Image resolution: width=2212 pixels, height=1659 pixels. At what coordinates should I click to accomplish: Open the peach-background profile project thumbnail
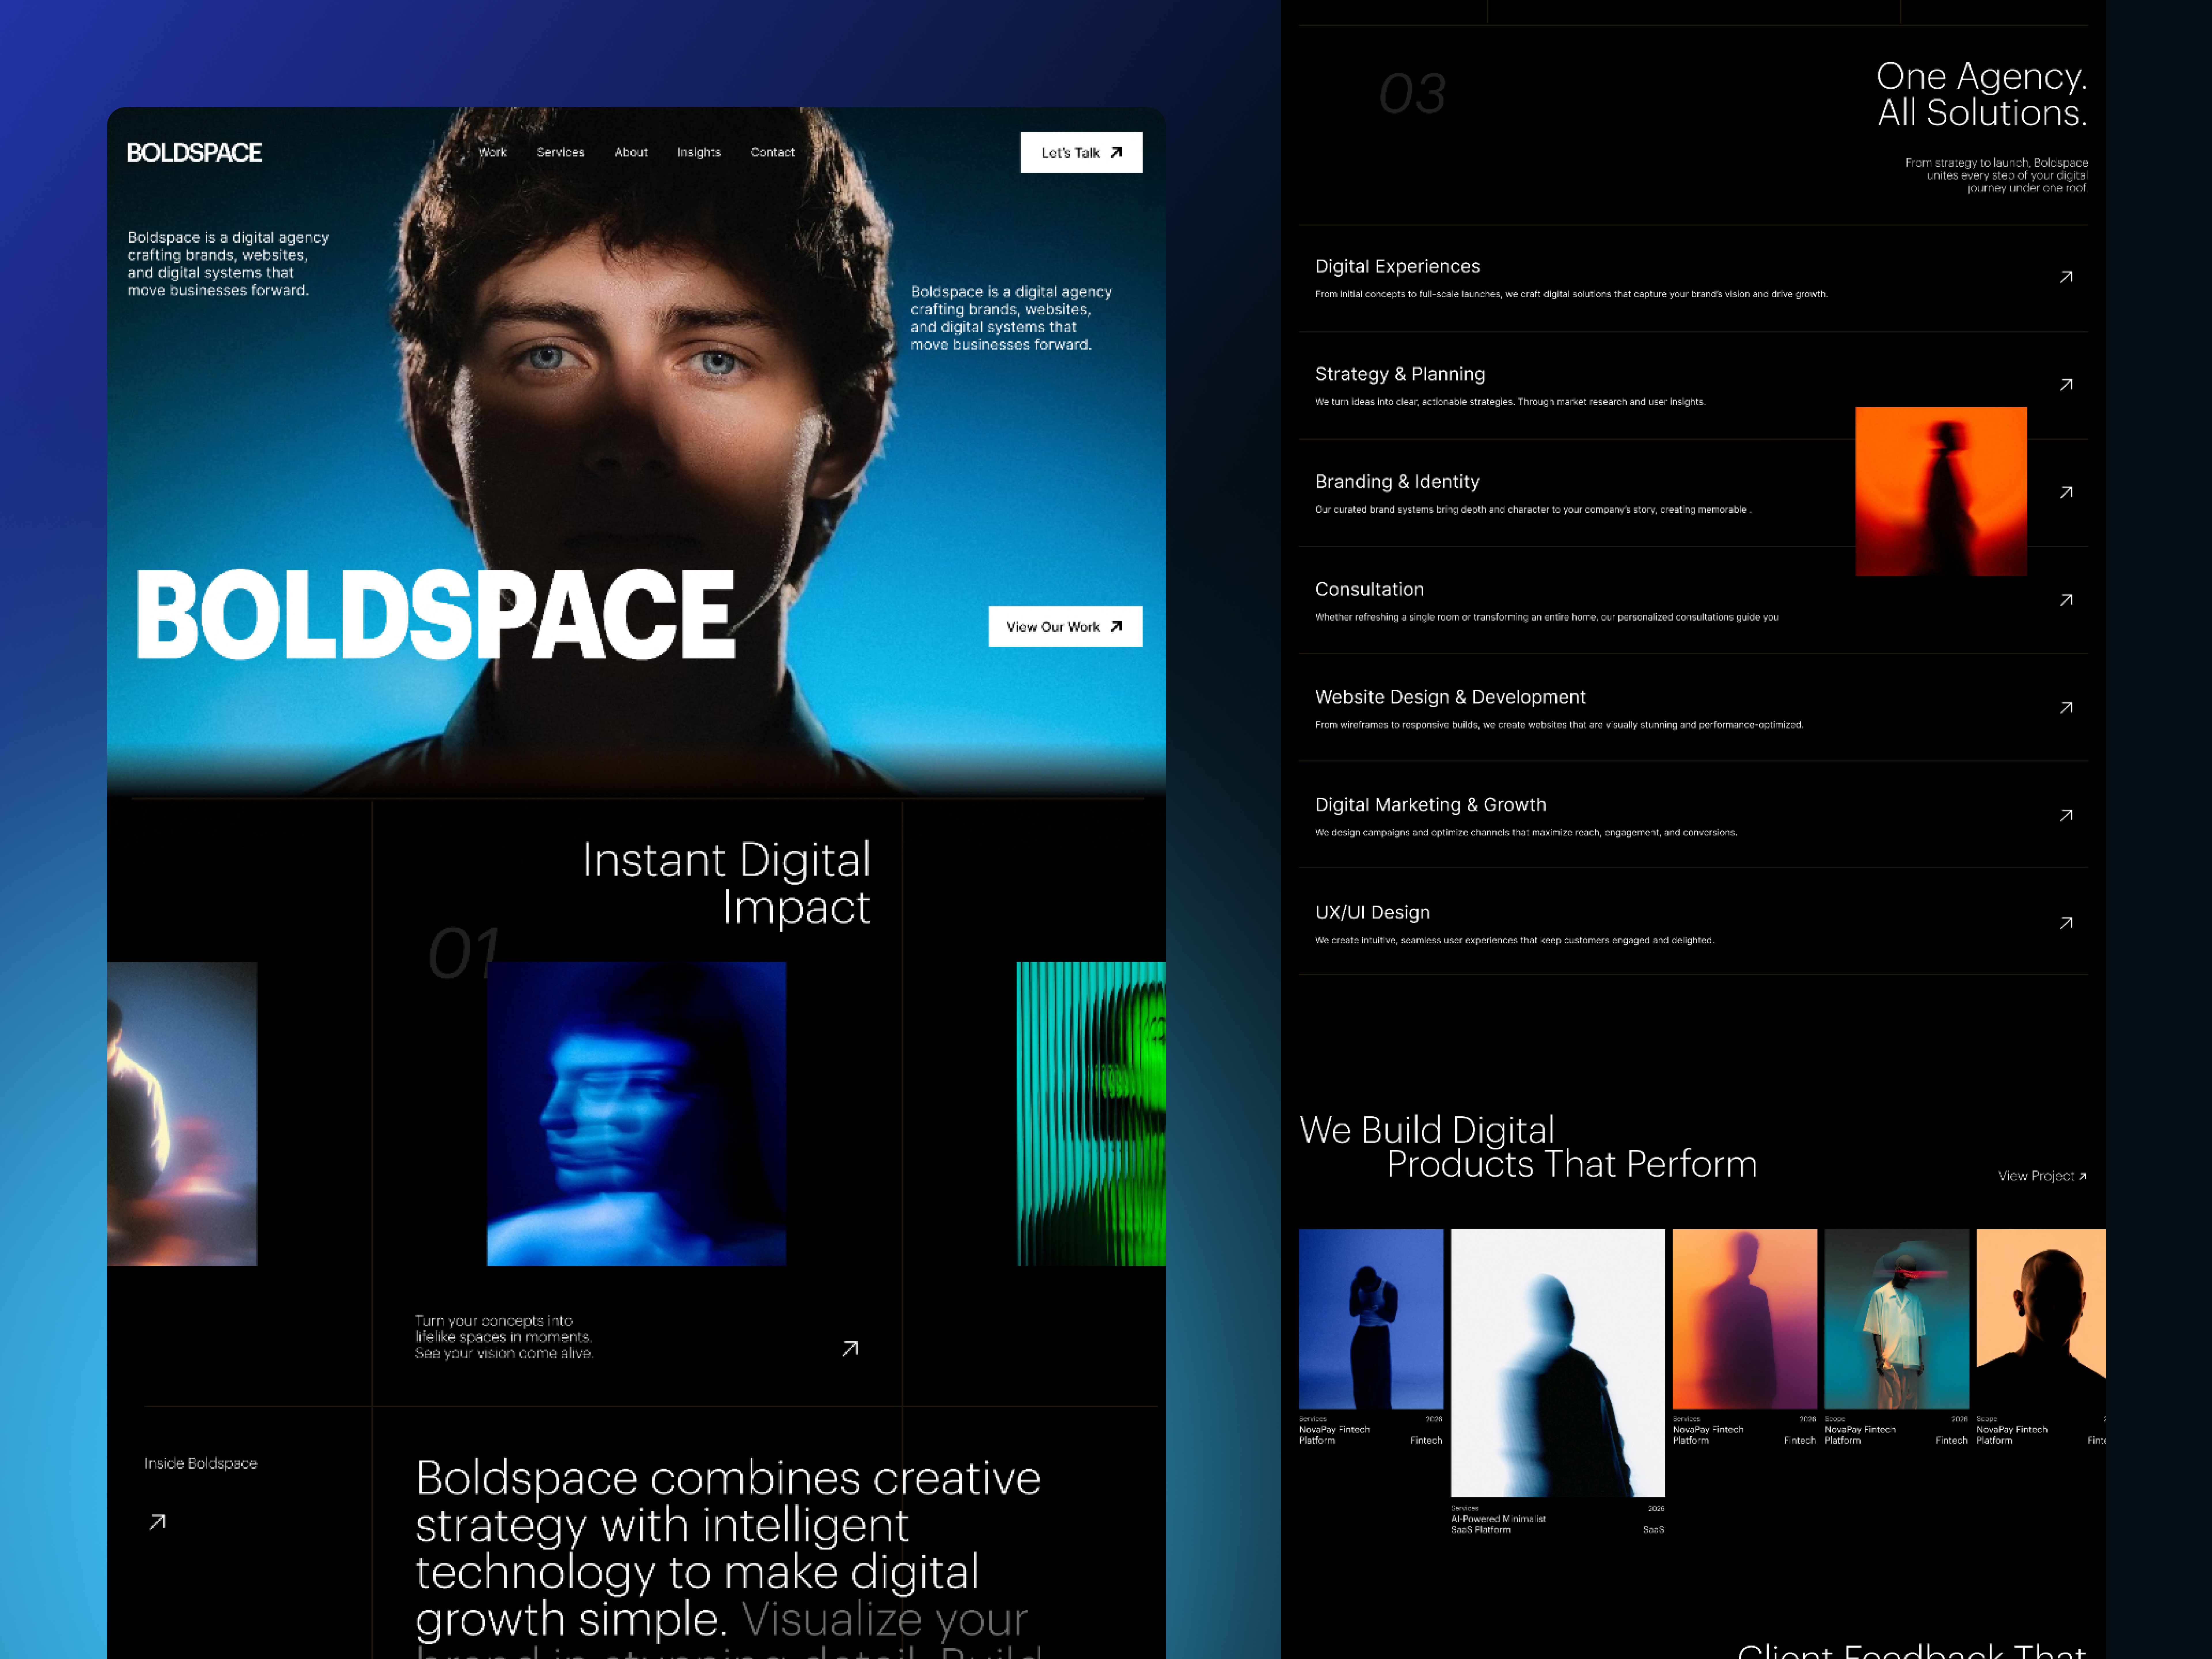(2041, 1319)
